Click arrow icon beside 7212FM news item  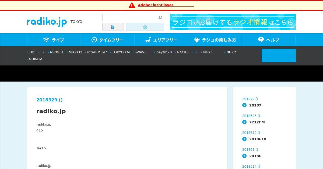click(x=244, y=122)
